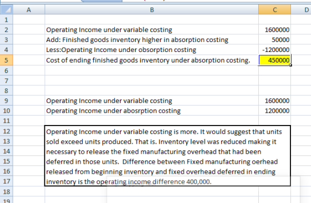The width and height of the screenshot is (311, 203).
Task: Click the fill handle of cell C5
Action: 290,65
